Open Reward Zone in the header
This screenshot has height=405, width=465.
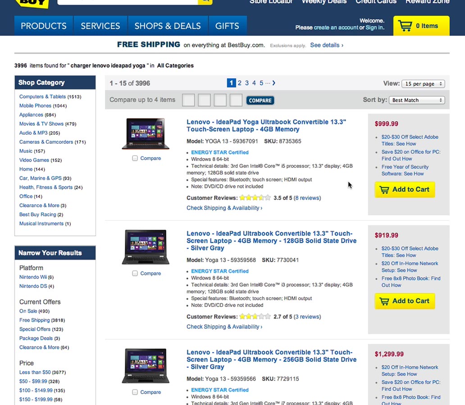pyautogui.click(x=427, y=2)
